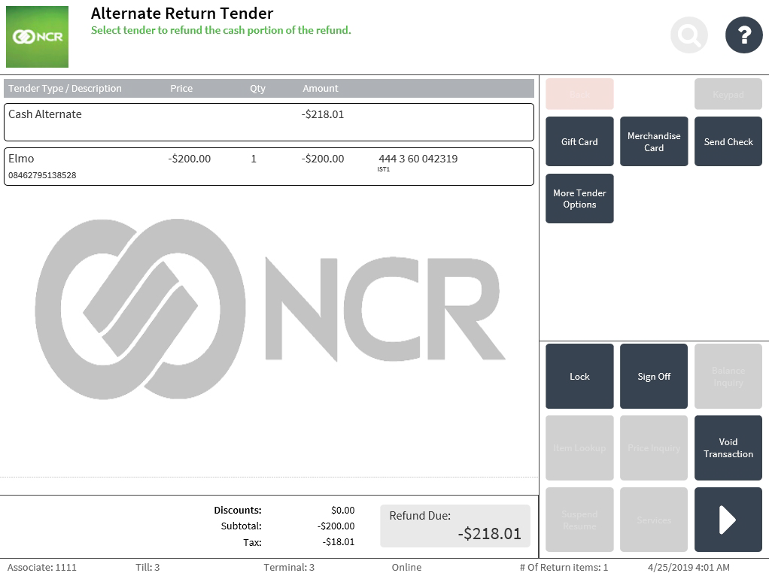Click the NCR logo tile
The image size is (769, 576).
[38, 37]
